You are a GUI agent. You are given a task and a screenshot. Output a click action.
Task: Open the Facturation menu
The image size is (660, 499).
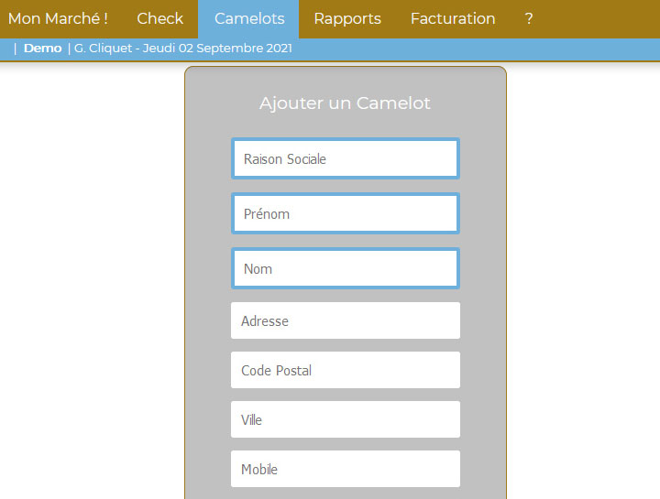453,19
